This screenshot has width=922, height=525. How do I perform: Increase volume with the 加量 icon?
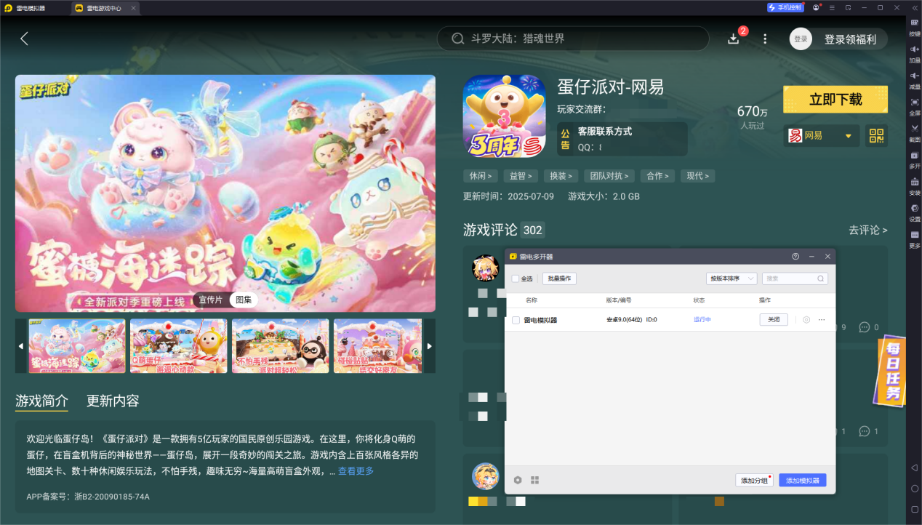pos(915,49)
